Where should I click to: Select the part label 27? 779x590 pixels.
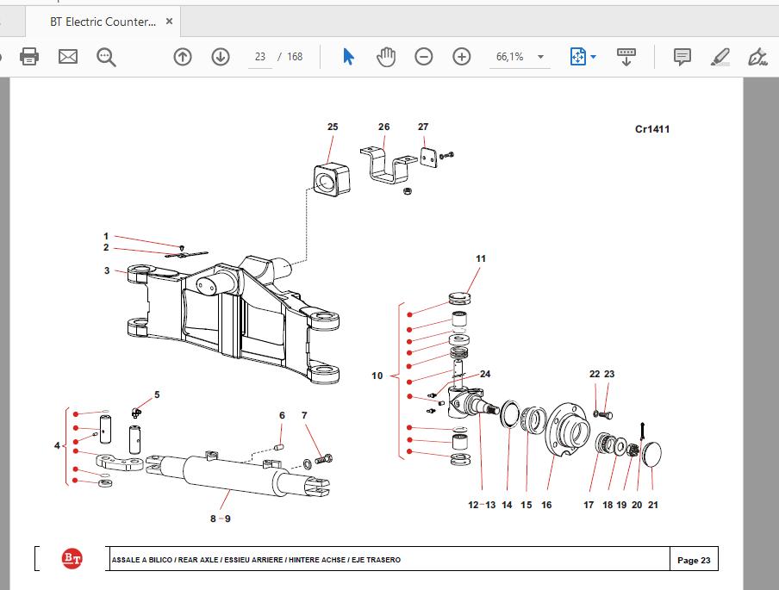[423, 127]
